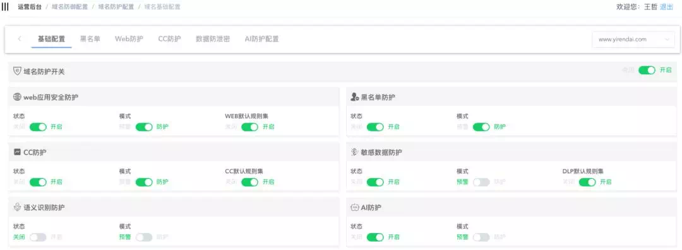682x250 pixels.
Task: Click the 语义识别防护 section title
Action: [44, 207]
